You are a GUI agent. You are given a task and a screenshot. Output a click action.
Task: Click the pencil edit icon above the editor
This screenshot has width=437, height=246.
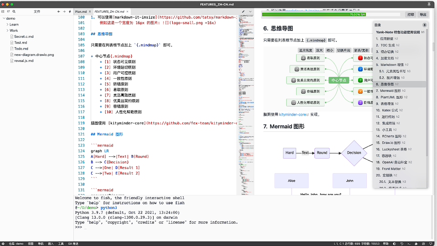pyautogui.click(x=243, y=12)
